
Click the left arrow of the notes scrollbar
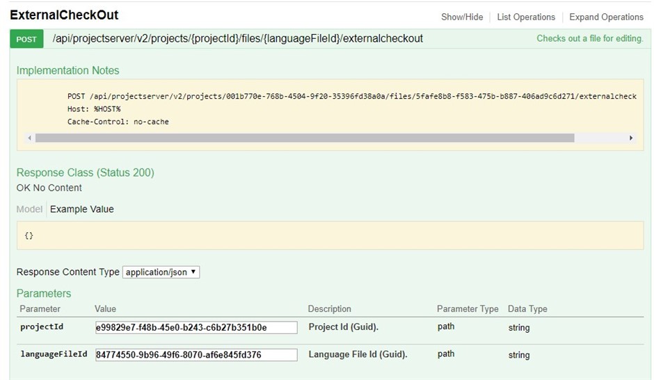(x=29, y=138)
